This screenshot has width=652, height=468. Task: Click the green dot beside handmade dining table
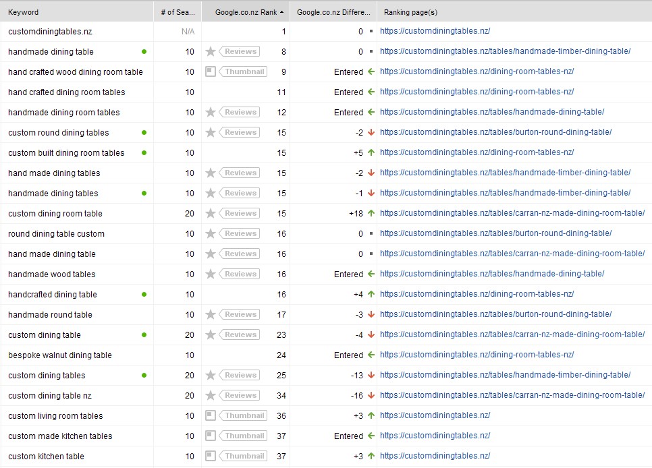click(144, 51)
